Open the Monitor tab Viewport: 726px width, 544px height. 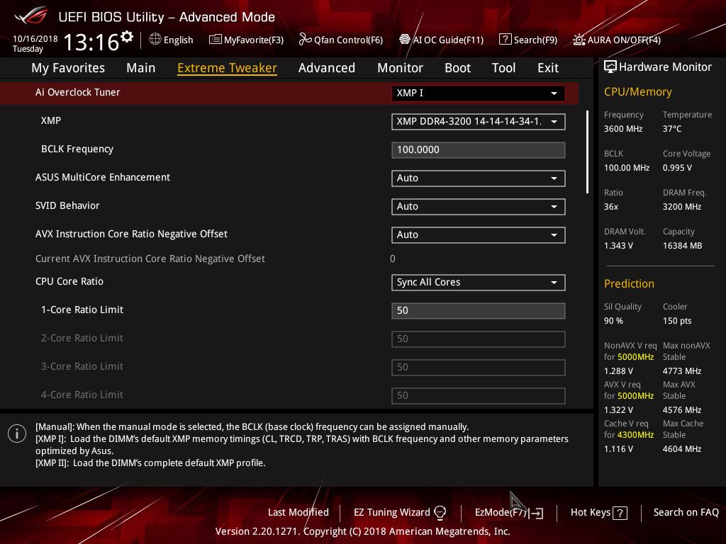400,68
